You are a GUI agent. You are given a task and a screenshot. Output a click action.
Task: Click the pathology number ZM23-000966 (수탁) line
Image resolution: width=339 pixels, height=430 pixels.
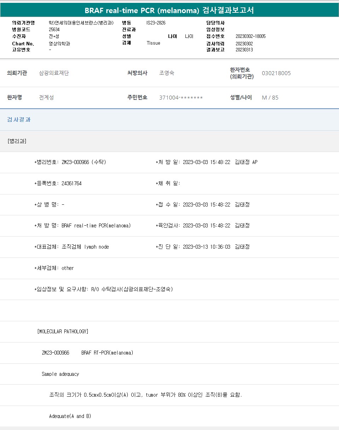[x=70, y=162]
